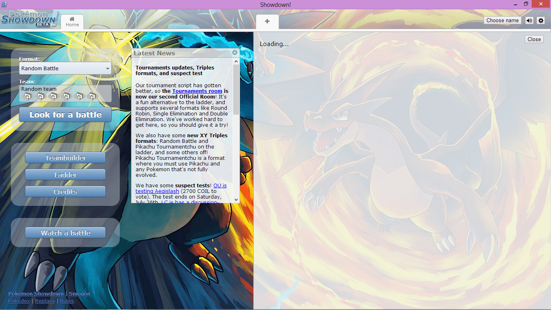Mute sound with the speaker icon
The height and width of the screenshot is (310, 551).
(529, 20)
